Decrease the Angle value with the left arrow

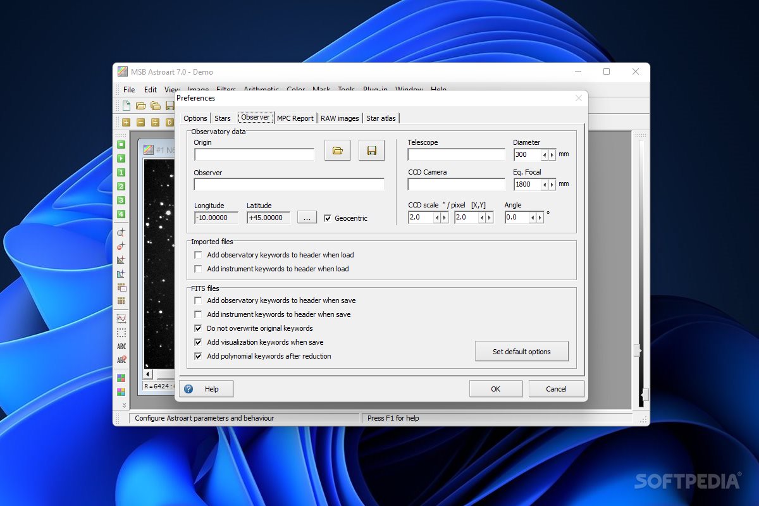[x=533, y=217]
